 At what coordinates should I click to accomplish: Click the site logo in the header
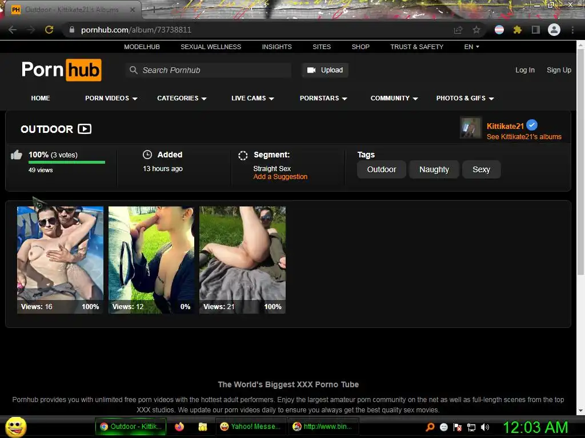(x=62, y=70)
